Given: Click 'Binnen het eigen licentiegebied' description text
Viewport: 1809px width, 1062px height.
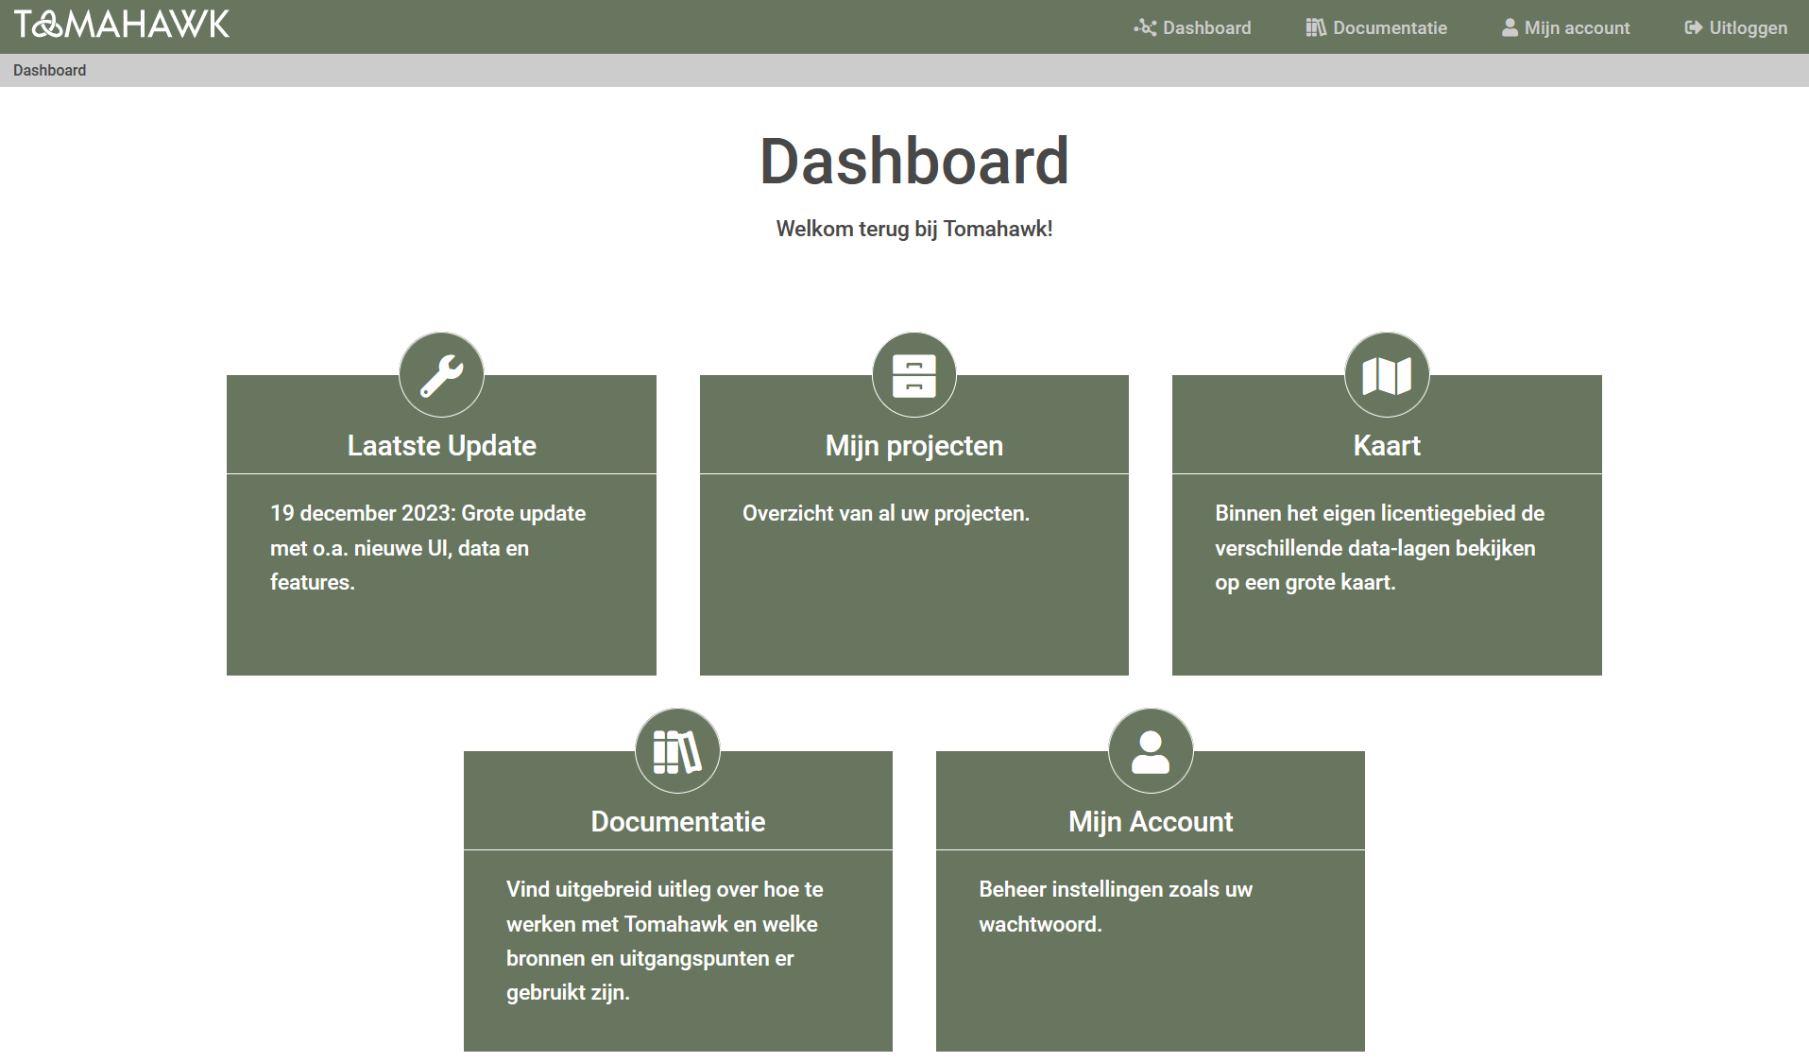Looking at the screenshot, I should click(x=1379, y=548).
